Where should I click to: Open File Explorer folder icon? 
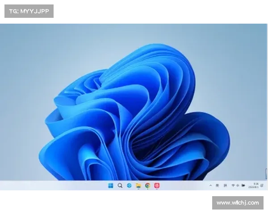(x=138, y=185)
